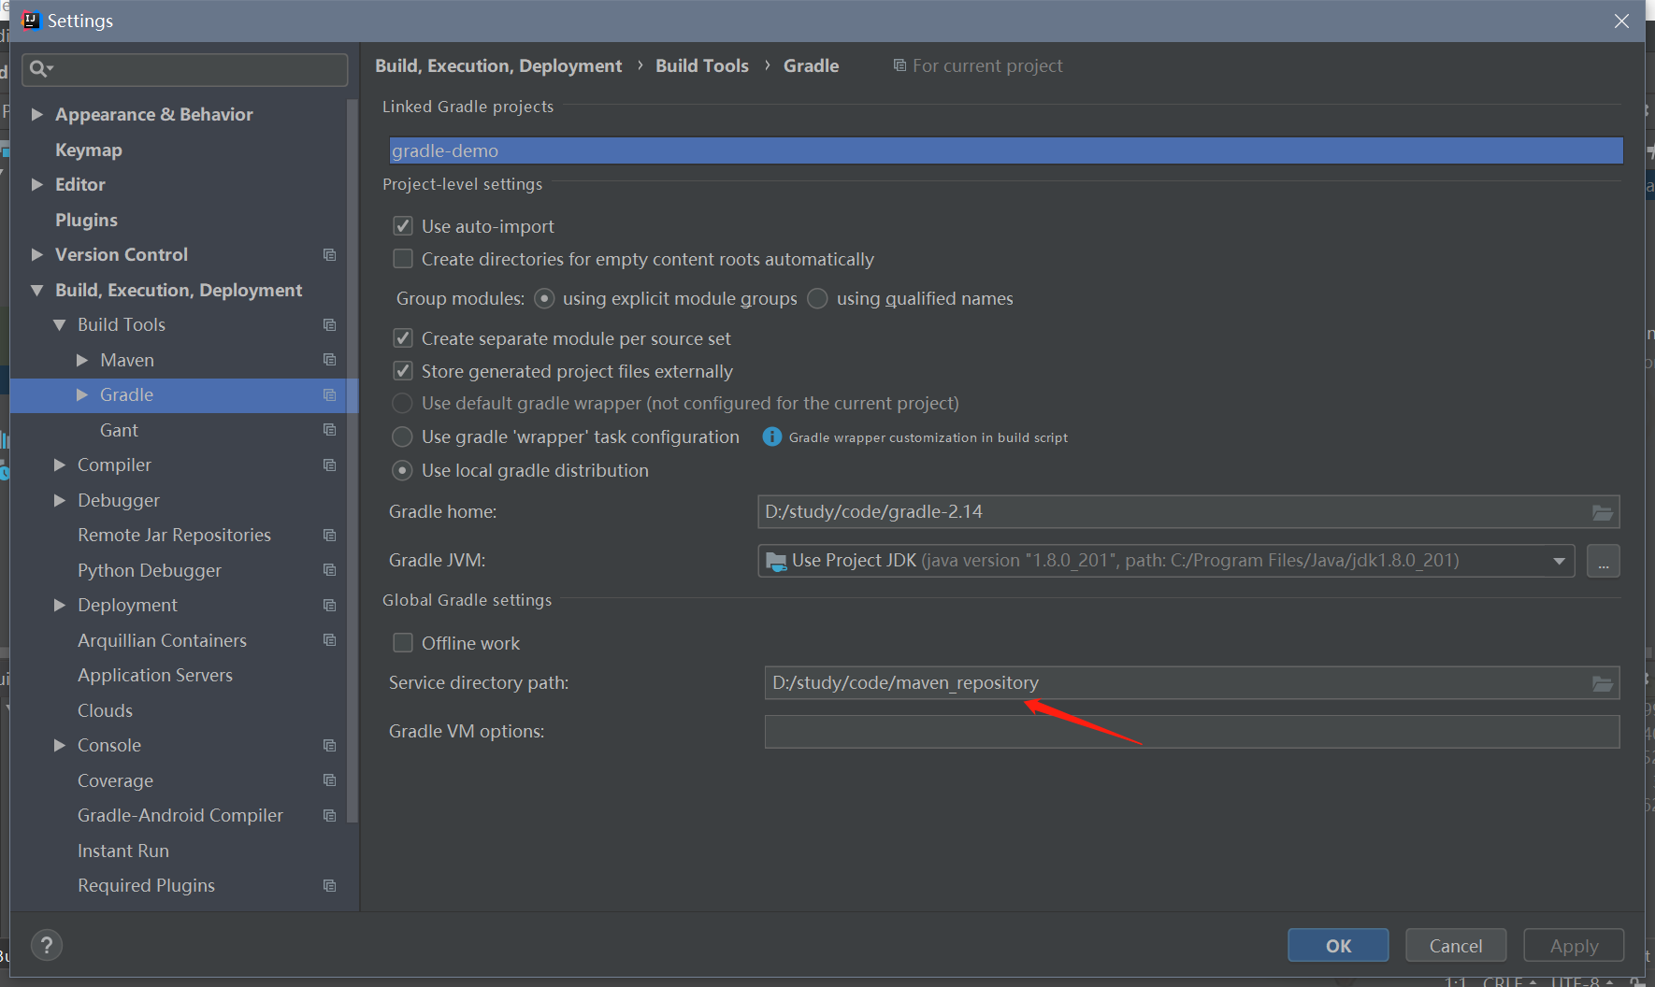1655x987 pixels.
Task: Open Clouds settings page
Action: coord(105,710)
